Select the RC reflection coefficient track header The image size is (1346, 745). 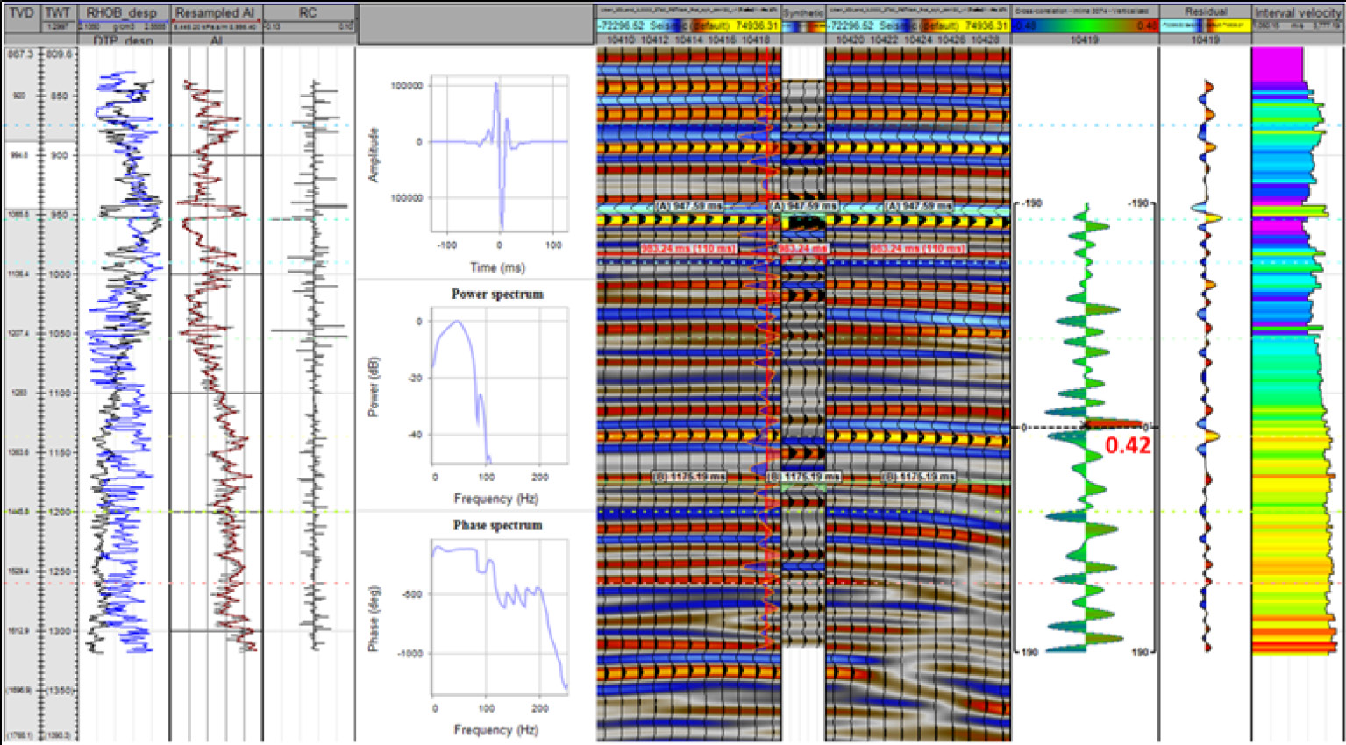[308, 13]
